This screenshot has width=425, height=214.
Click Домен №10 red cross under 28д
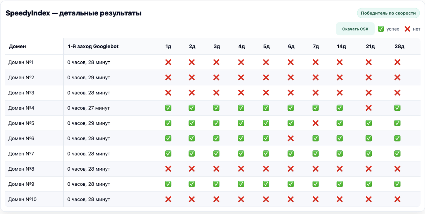[x=397, y=199]
